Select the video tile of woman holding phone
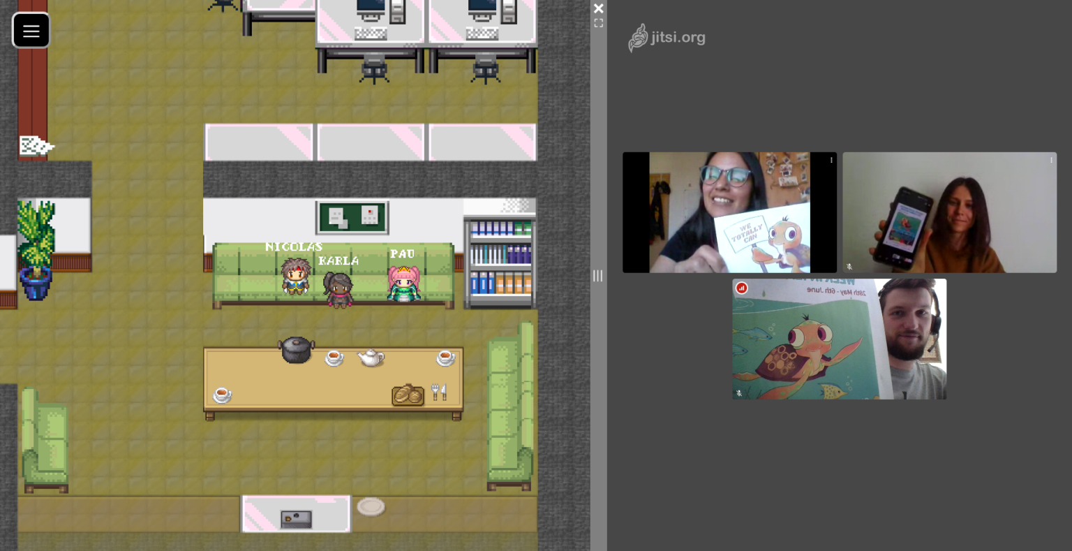The width and height of the screenshot is (1072, 551). (x=949, y=212)
